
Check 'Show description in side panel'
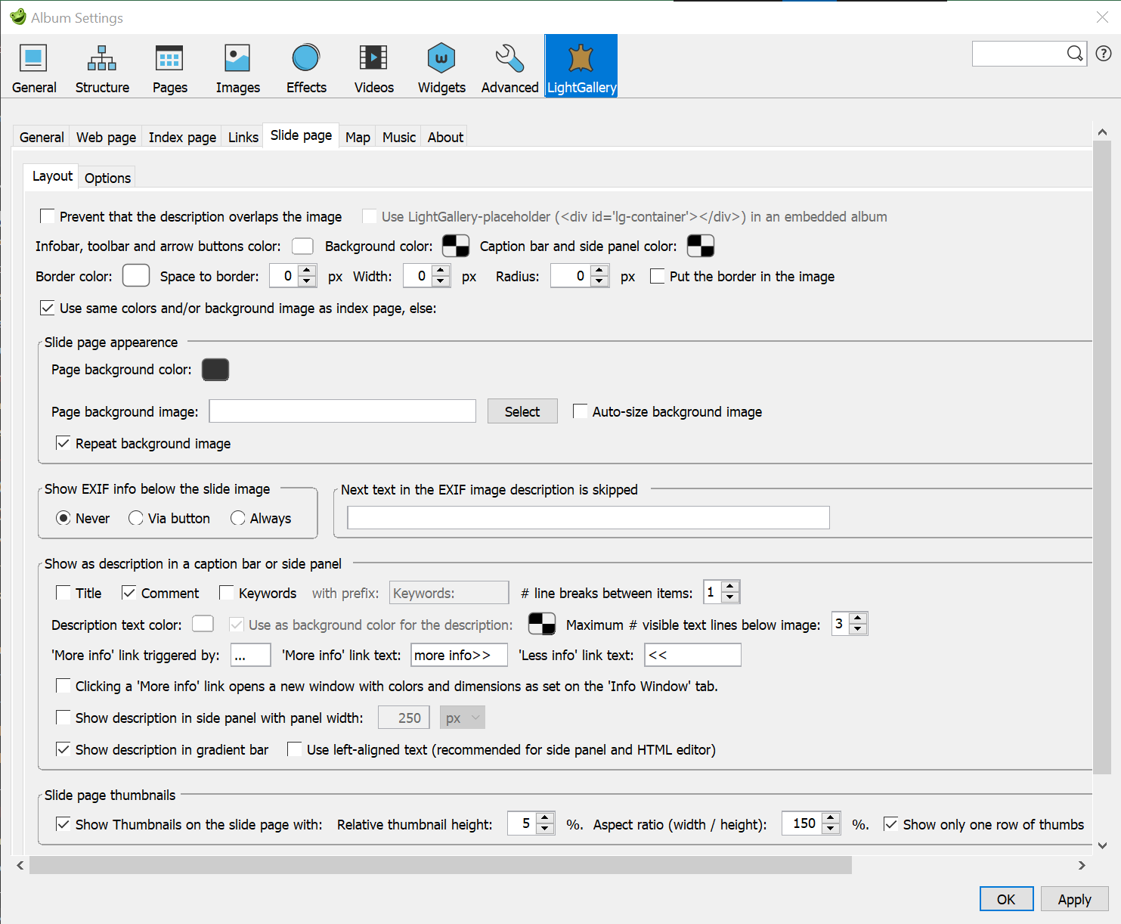63,717
